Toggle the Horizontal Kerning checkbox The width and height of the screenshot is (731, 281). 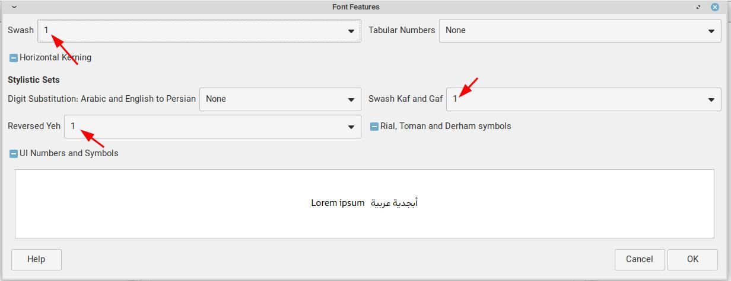(x=14, y=58)
